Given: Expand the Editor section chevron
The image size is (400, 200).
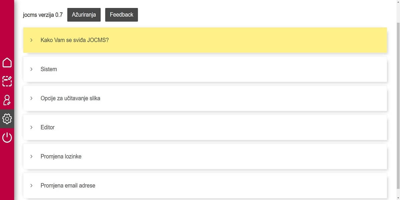Looking at the screenshot, I should click(x=31, y=127).
